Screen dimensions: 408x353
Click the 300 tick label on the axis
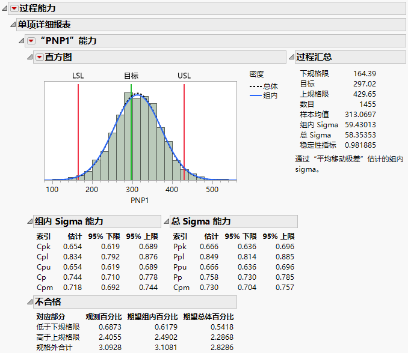tap(132, 190)
